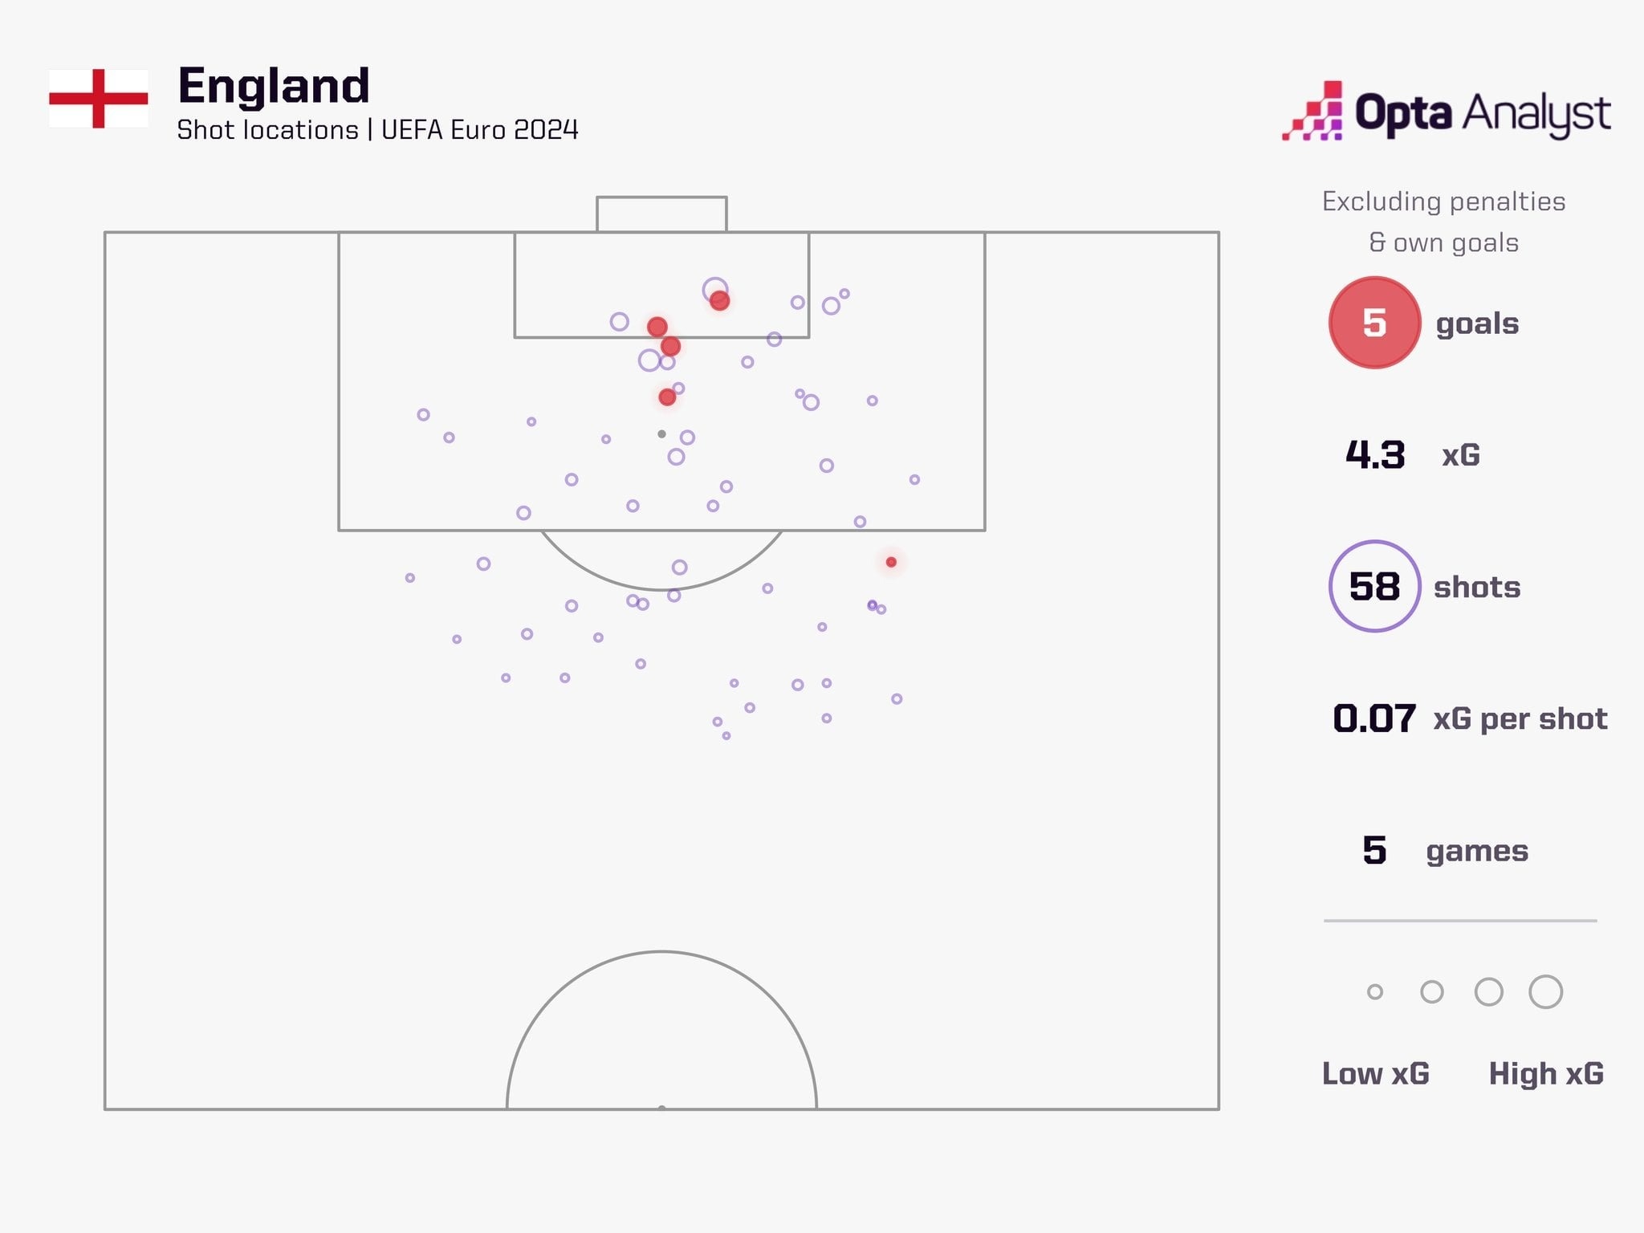This screenshot has width=1644, height=1233.
Task: Select the largest High xG legend circle
Action: (x=1545, y=992)
